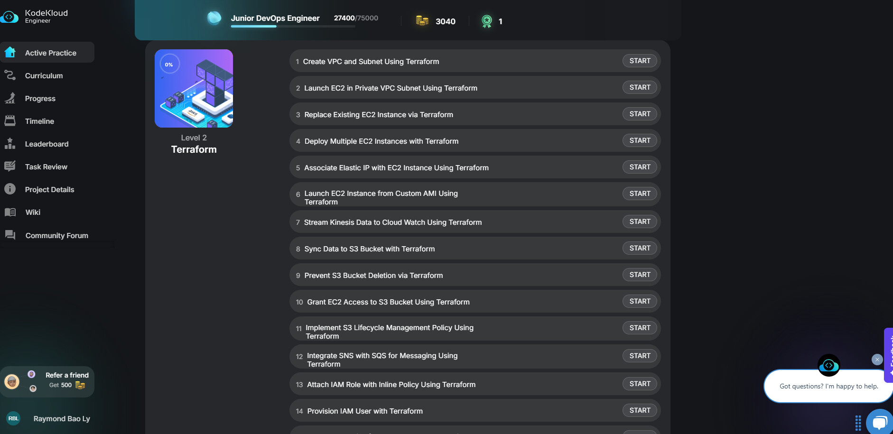Click the gold coins balance icon

[422, 21]
